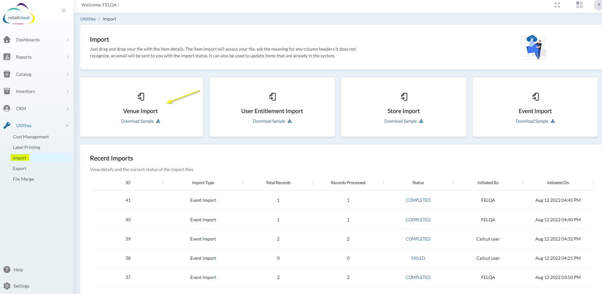Select File Merge under Utilities
The image size is (602, 294).
point(23,179)
